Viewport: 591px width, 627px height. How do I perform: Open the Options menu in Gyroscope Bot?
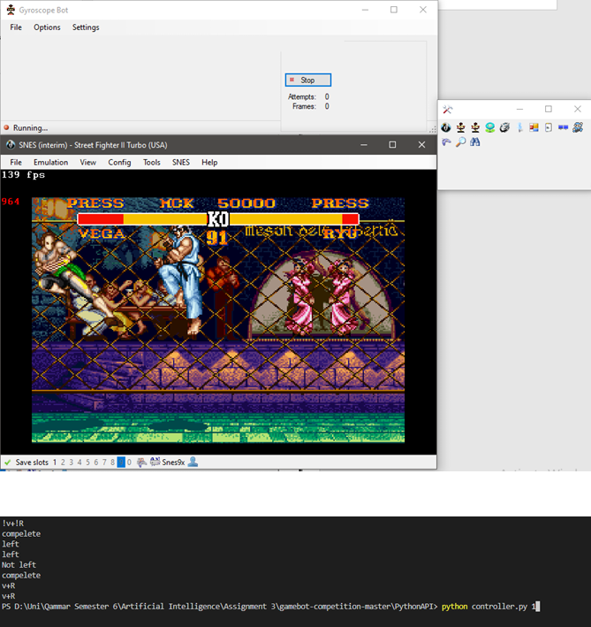47,27
